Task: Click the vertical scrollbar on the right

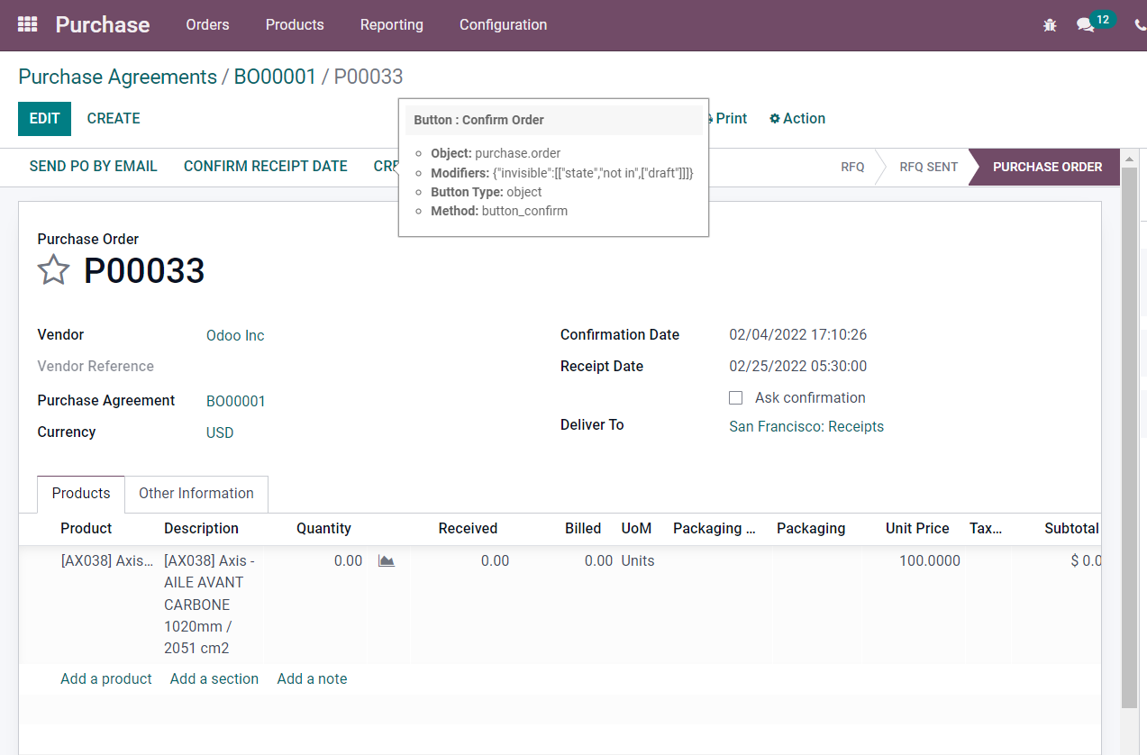Action: click(x=1129, y=432)
